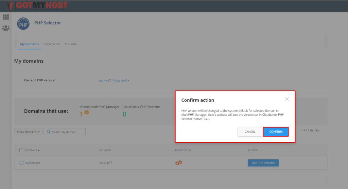Click the GotMyHost logo
This screenshot has height=189, width=348.
click(37, 6)
